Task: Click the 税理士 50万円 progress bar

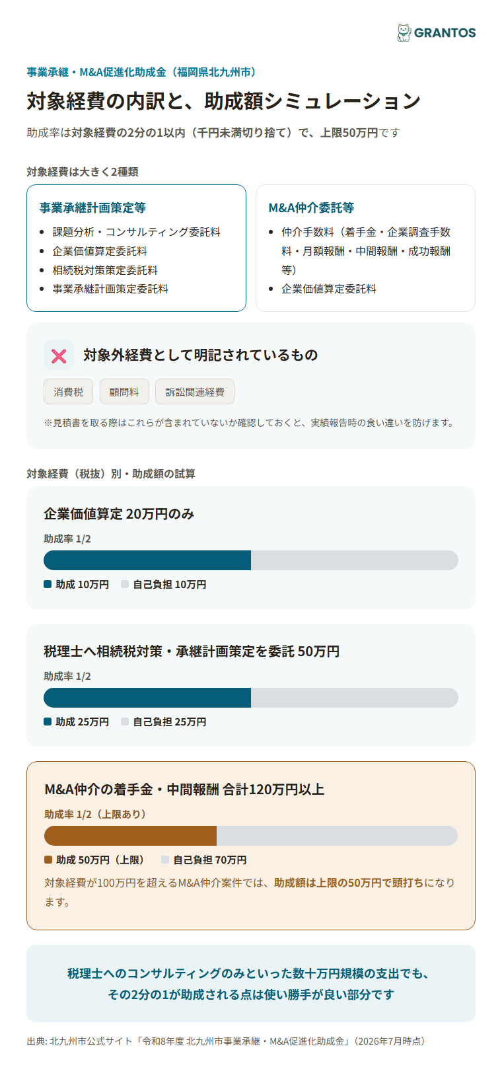Action: point(251,698)
